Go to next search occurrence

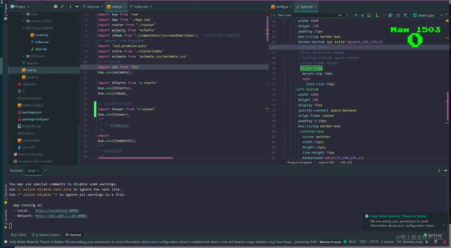pyautogui.click(x=362, y=15)
